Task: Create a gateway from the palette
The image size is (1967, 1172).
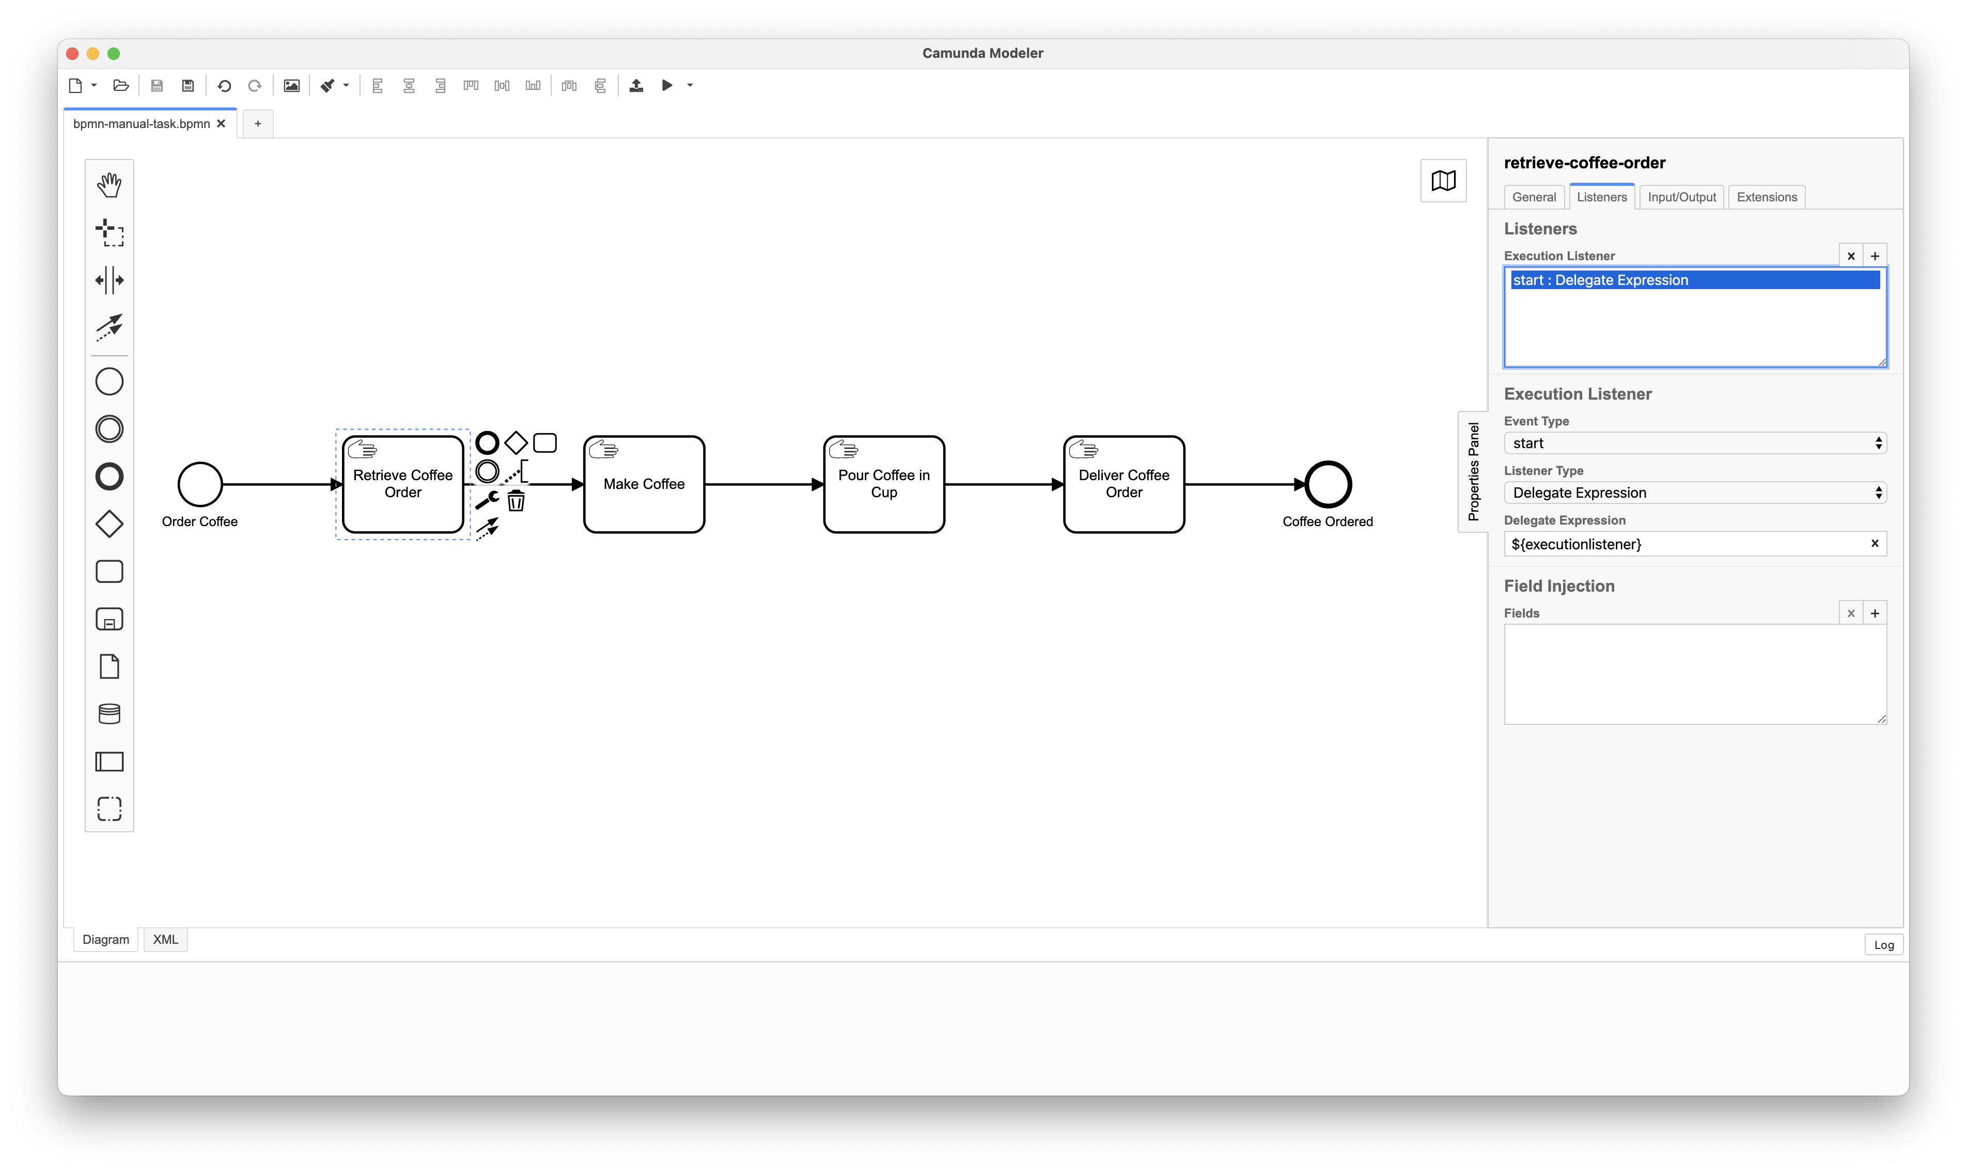Action: [109, 525]
